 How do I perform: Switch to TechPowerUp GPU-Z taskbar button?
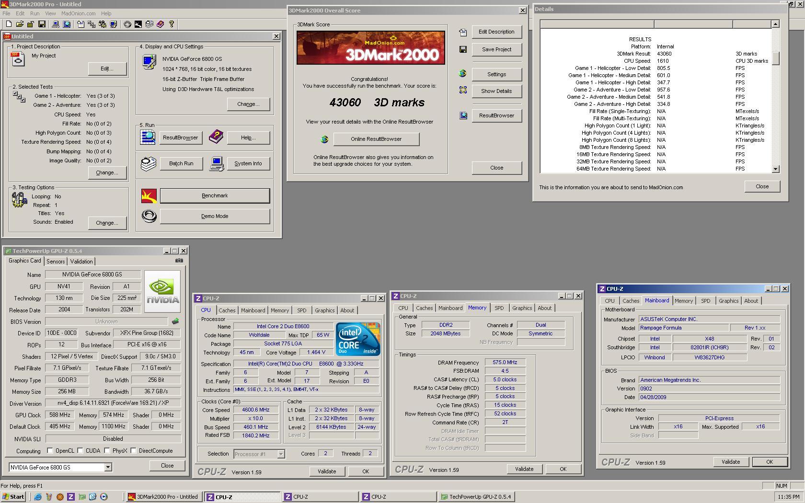tap(477, 497)
